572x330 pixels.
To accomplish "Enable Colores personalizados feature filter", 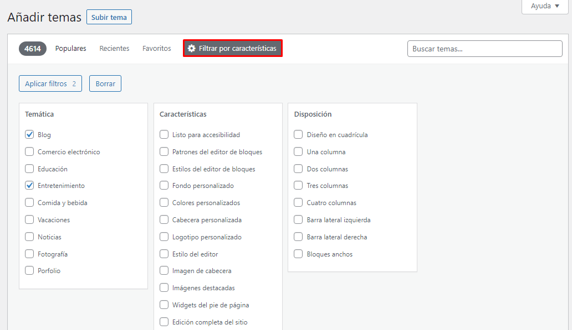I will coord(164,203).
